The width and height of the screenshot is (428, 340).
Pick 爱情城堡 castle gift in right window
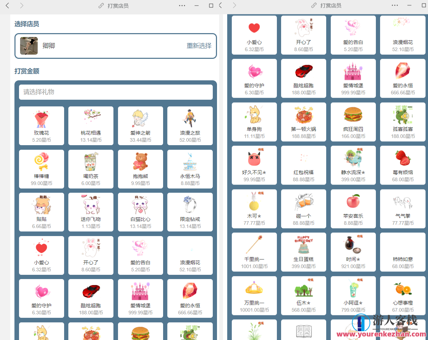[x=353, y=78]
